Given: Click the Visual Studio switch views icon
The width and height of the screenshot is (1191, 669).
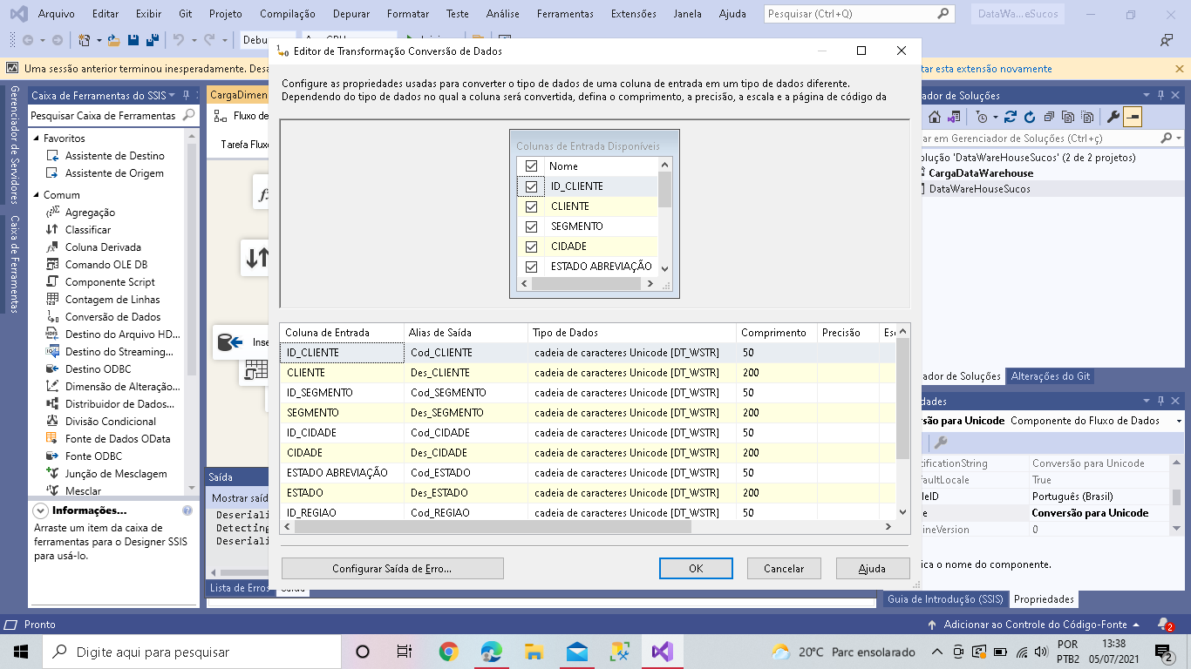Looking at the screenshot, I should tap(954, 117).
